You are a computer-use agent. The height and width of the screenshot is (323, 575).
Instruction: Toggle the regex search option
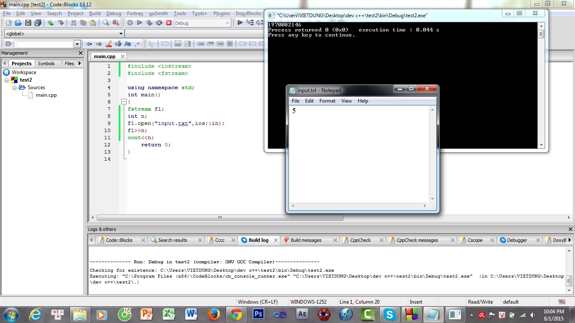137,44
